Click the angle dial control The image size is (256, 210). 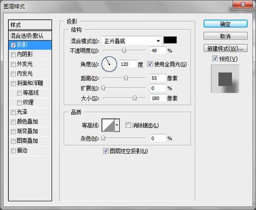pos(109,64)
